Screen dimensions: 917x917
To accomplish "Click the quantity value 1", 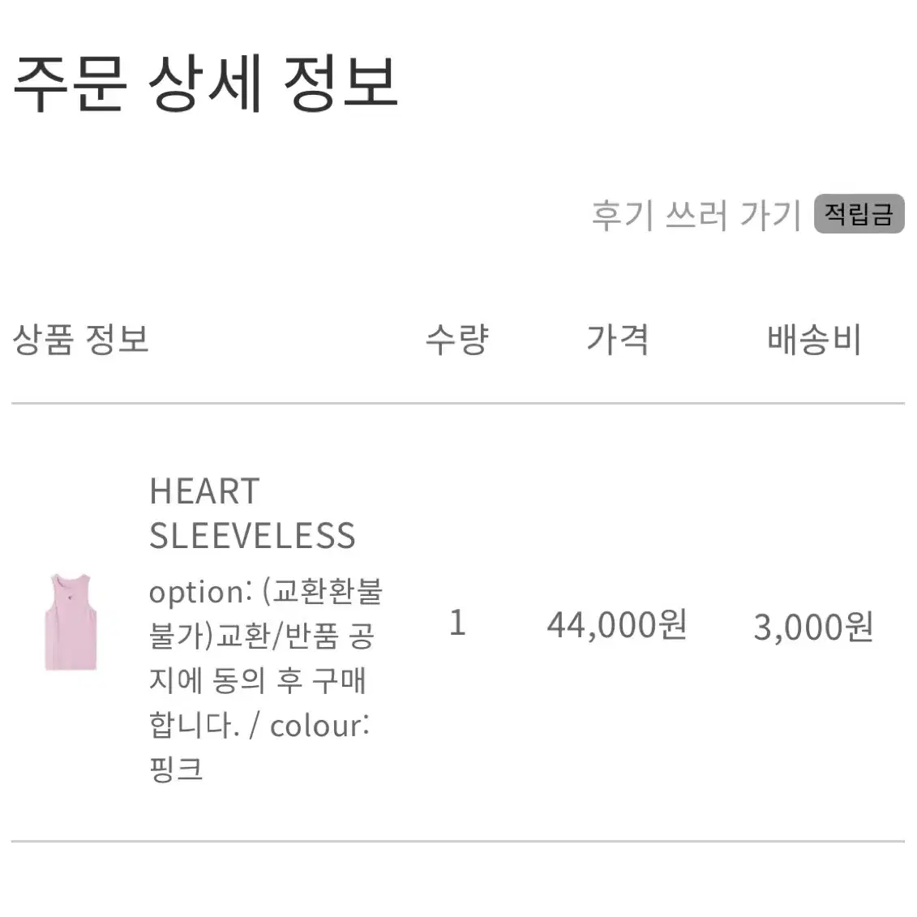I will pos(457,622).
